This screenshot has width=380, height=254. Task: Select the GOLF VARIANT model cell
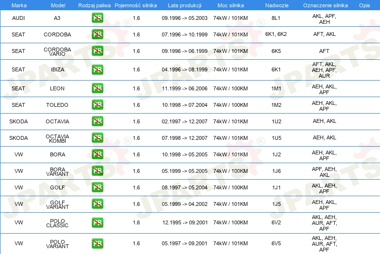pos(57,204)
